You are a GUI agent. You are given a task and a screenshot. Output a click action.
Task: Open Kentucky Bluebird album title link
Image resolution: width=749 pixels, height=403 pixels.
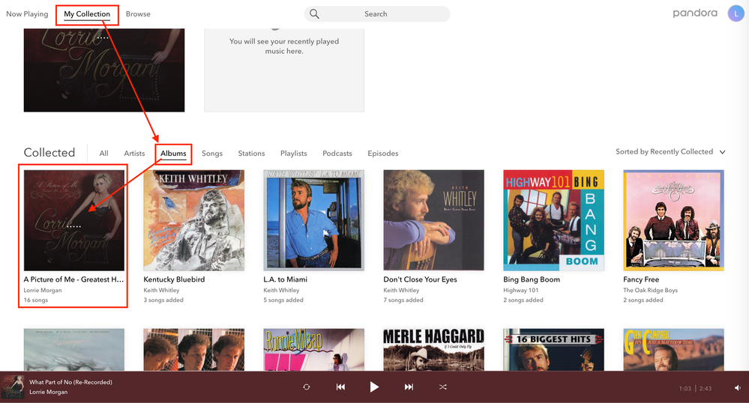[x=174, y=279]
